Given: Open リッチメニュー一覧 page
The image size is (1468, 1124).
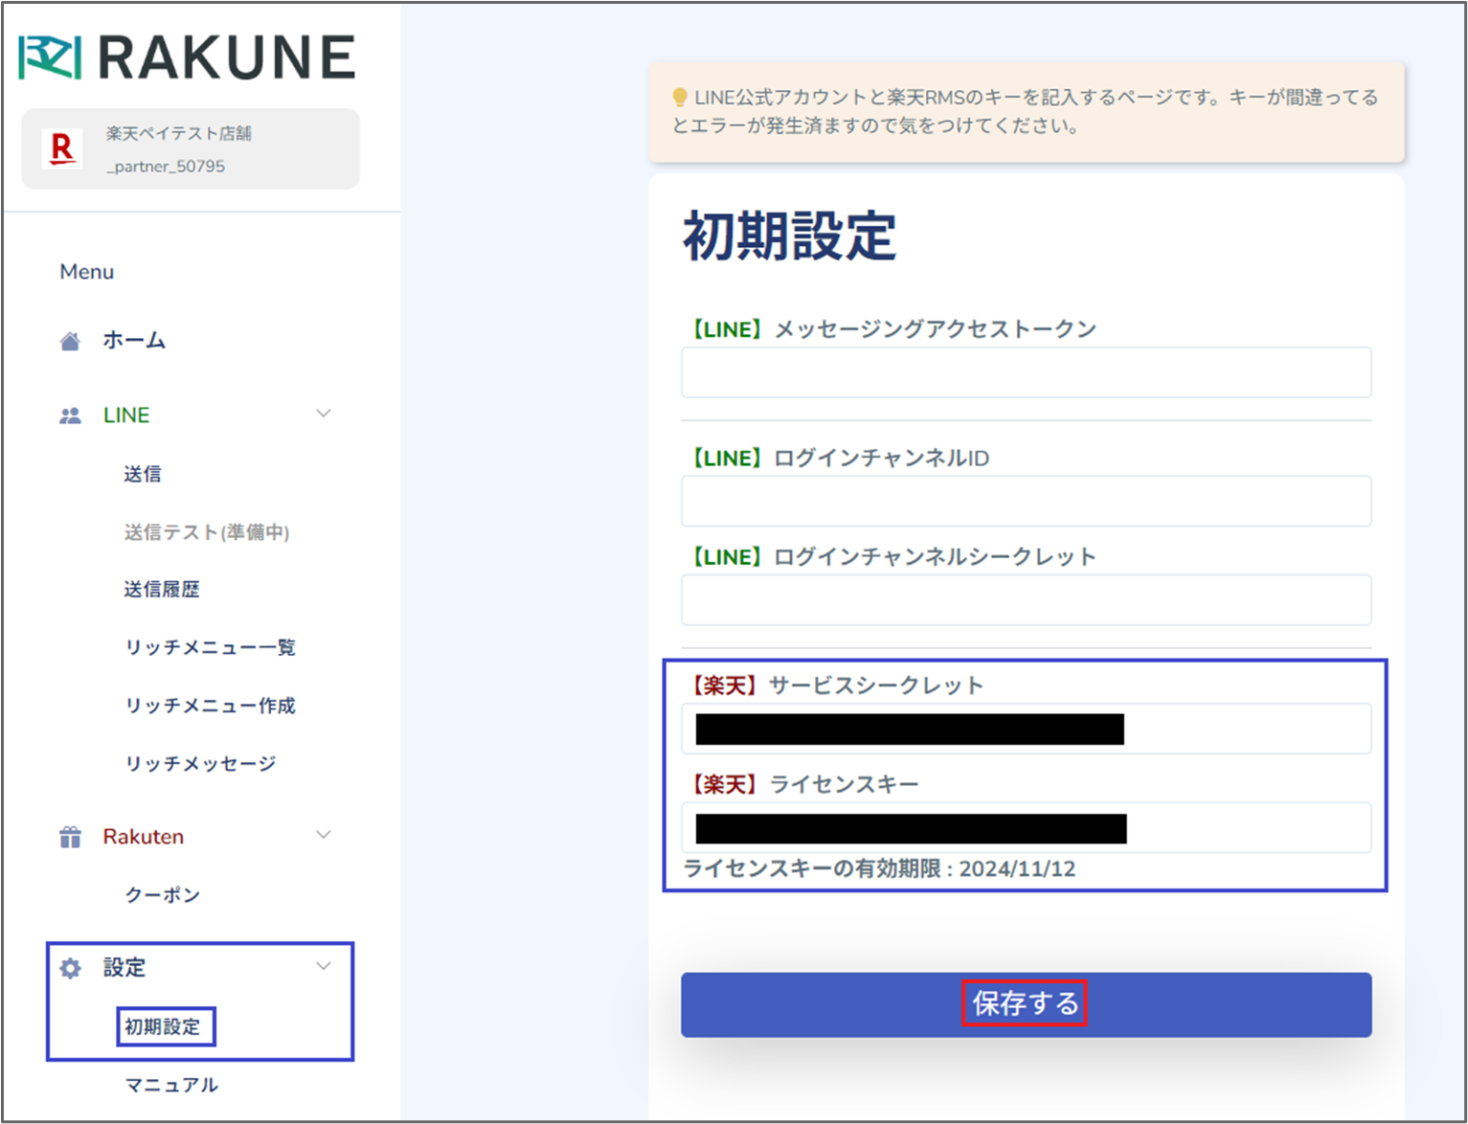Looking at the screenshot, I should coord(210,647).
